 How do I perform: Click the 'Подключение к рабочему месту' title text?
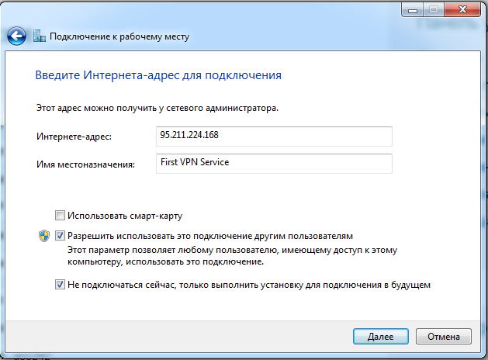(x=119, y=36)
